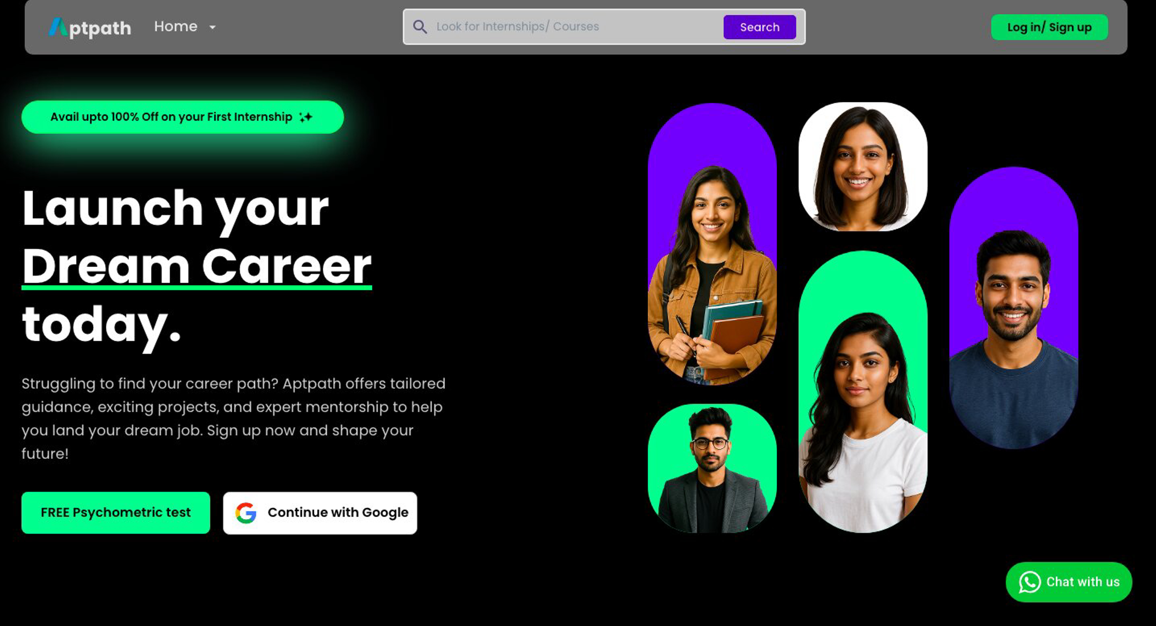Viewport: 1156px width, 626px height.
Task: Click the WhatsApp icon in the chat button
Action: tap(1030, 582)
